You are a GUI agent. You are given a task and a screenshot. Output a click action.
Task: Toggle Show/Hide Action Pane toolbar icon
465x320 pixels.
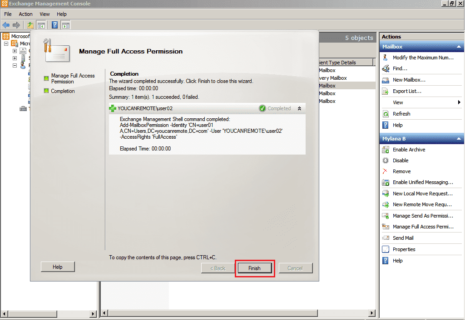point(65,25)
